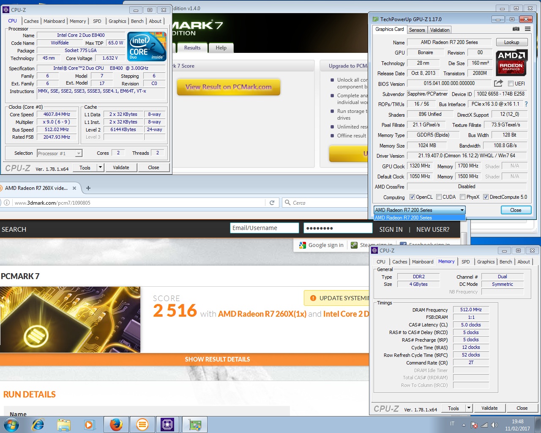The height and width of the screenshot is (433, 541).
Task: Open the Results tab in PCMark 7
Action: point(192,48)
